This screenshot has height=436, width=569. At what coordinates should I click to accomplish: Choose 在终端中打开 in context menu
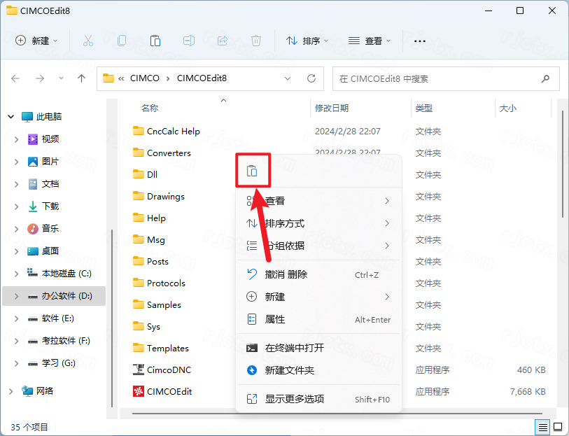319,349
